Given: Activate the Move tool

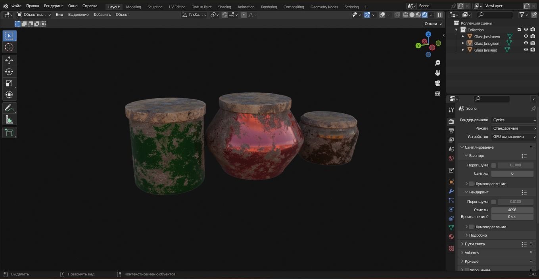Looking at the screenshot, I should coord(9,60).
